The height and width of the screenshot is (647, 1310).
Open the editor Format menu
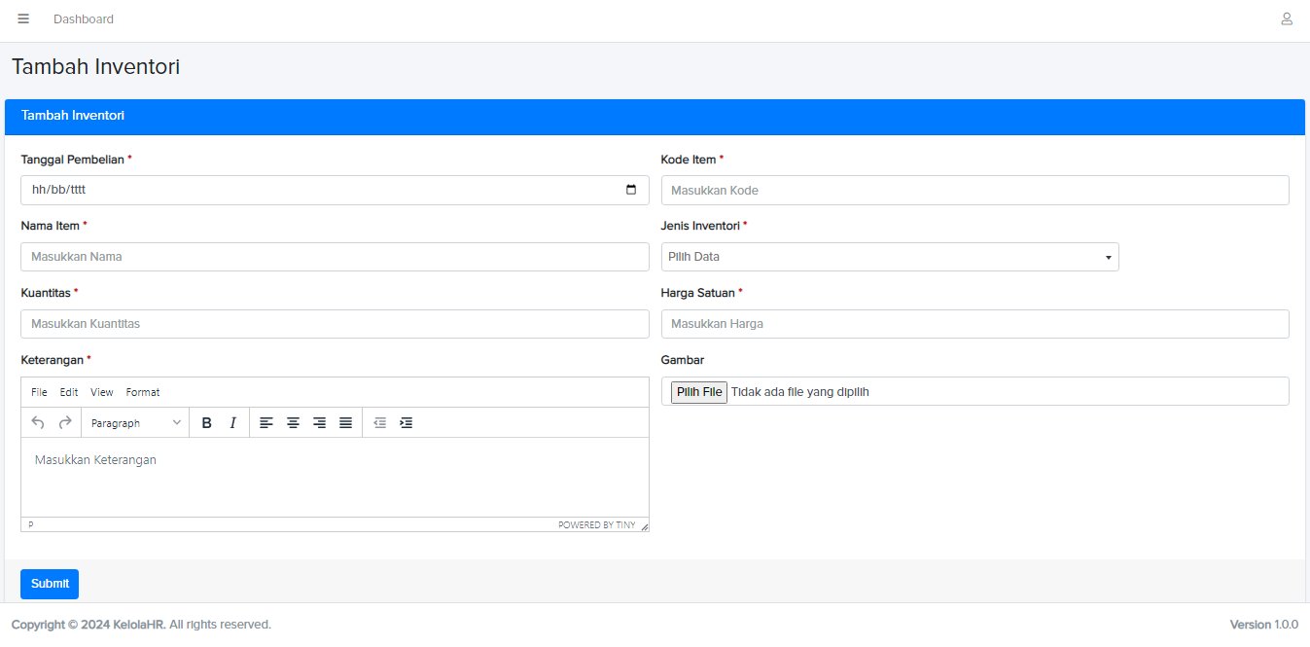click(143, 392)
